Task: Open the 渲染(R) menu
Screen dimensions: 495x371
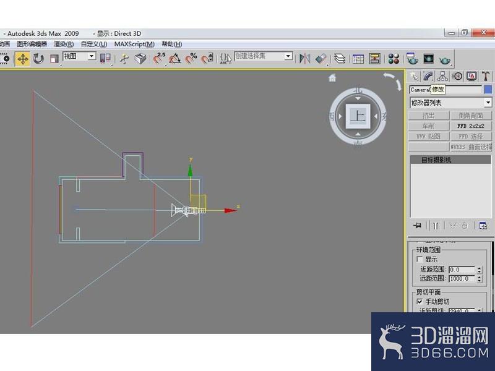Action: coord(64,44)
